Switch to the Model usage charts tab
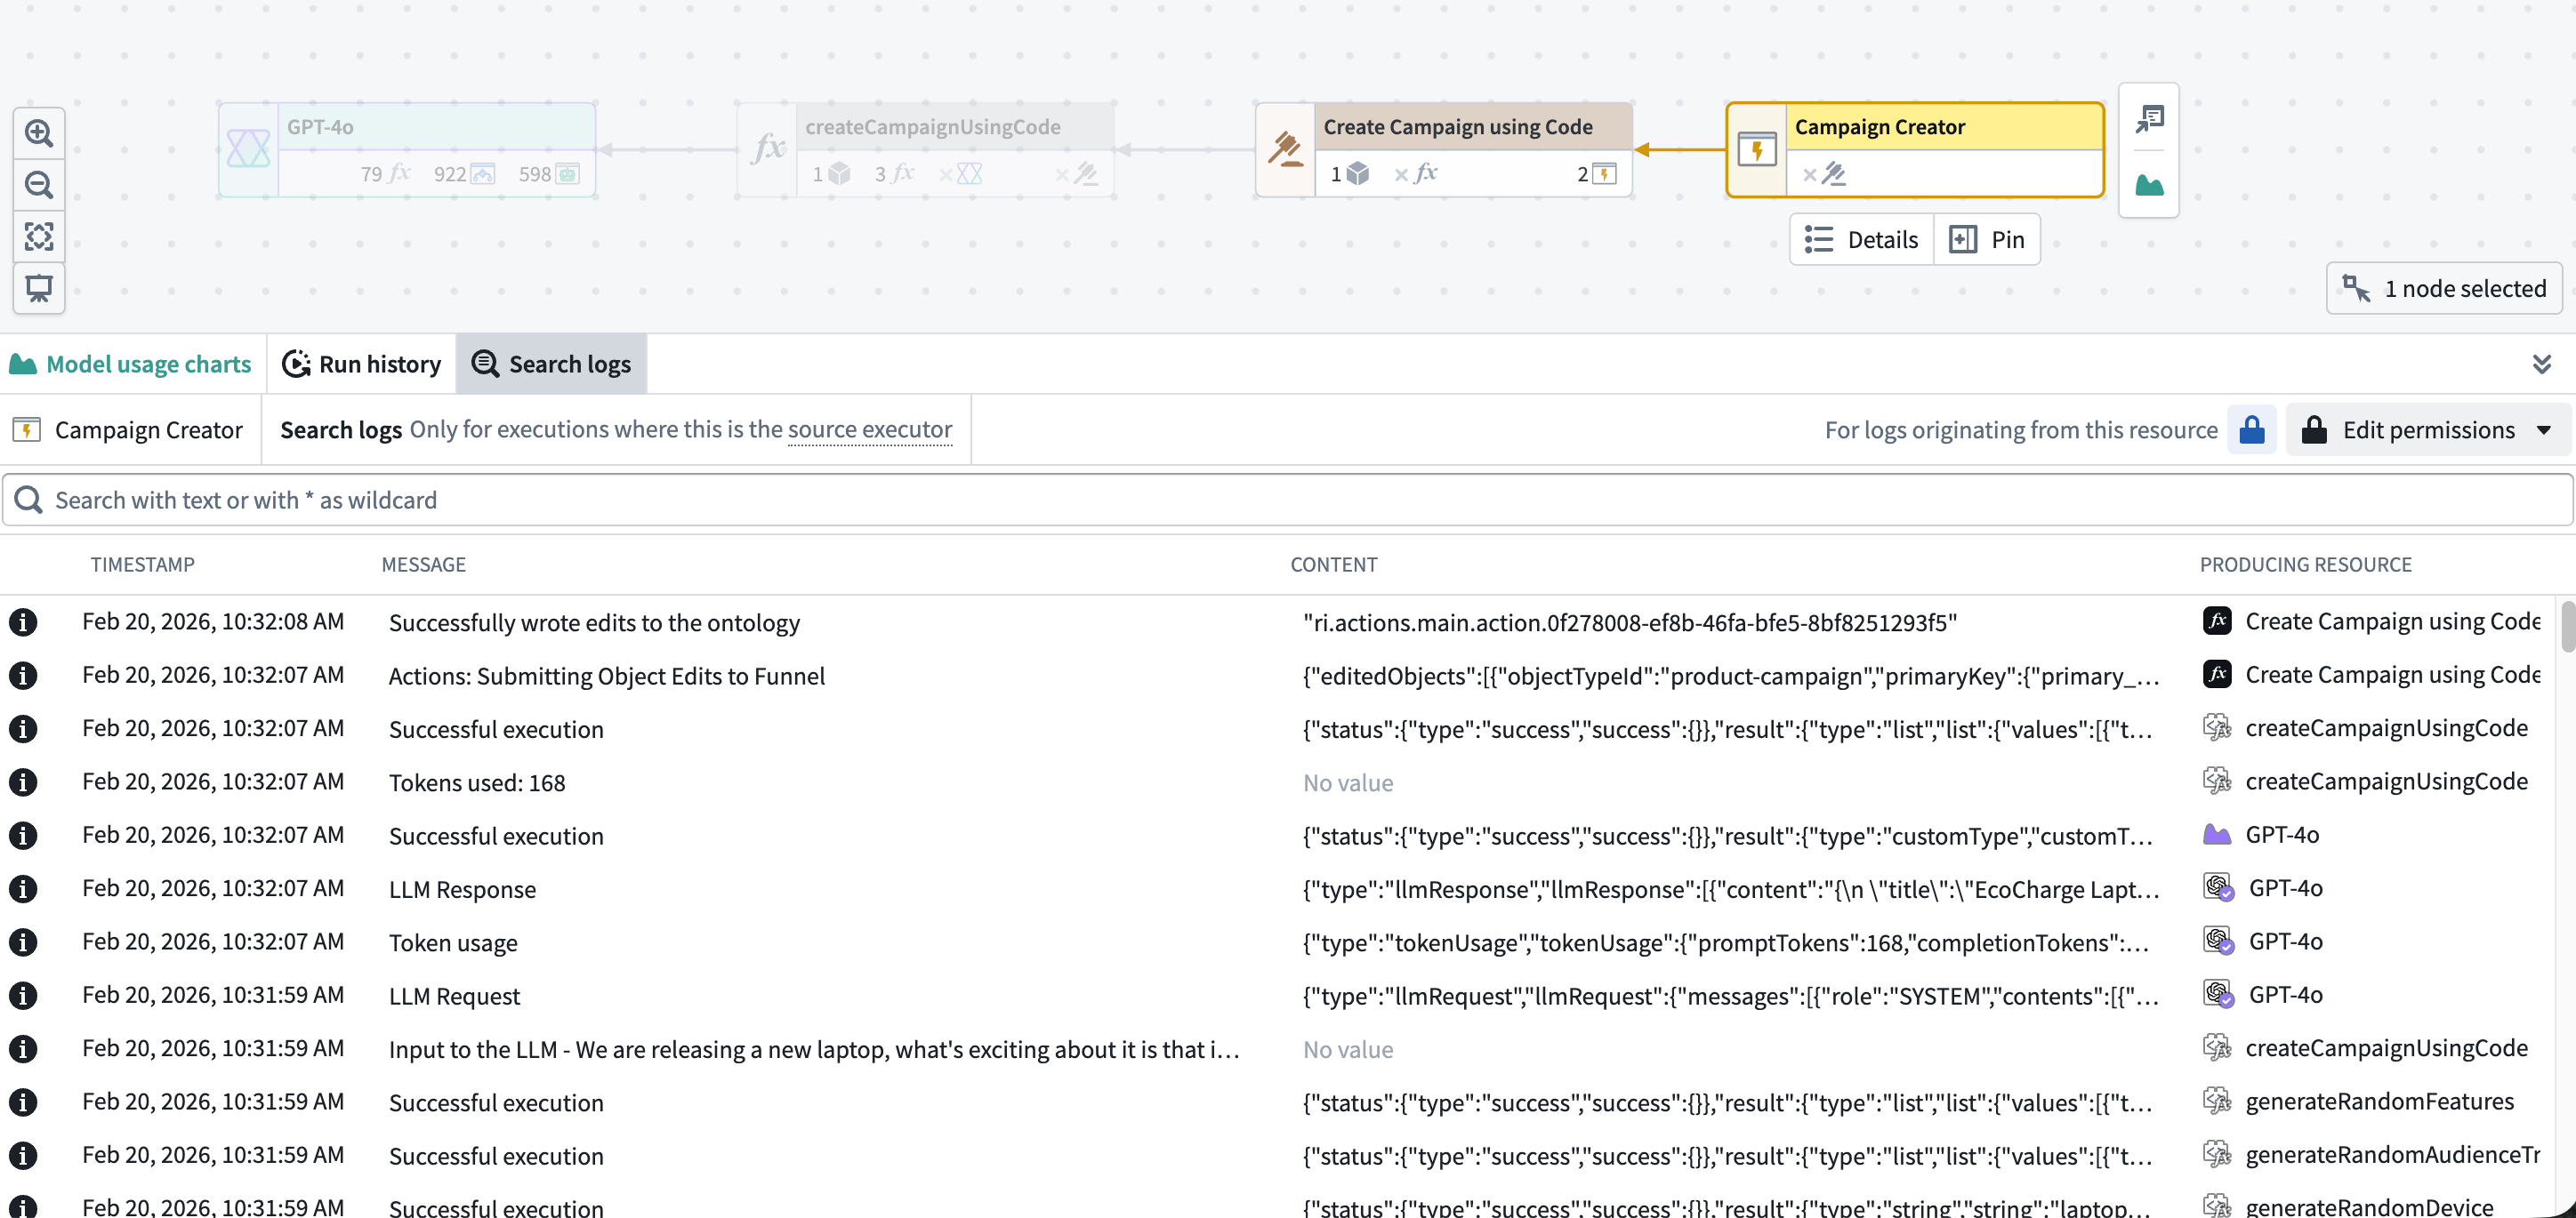 pyautogui.click(x=131, y=364)
